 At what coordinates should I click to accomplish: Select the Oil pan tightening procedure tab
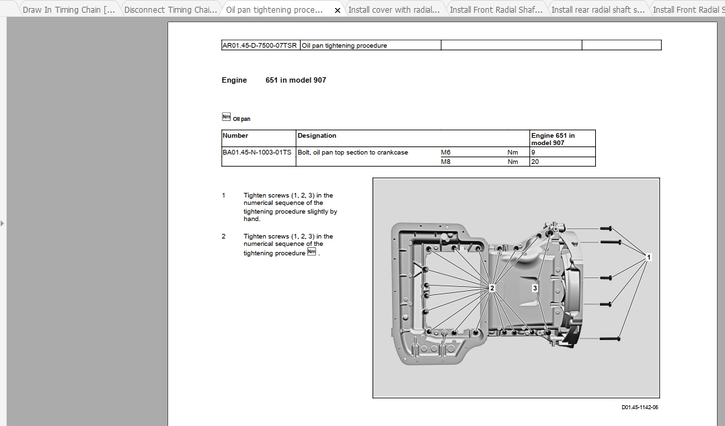(274, 9)
